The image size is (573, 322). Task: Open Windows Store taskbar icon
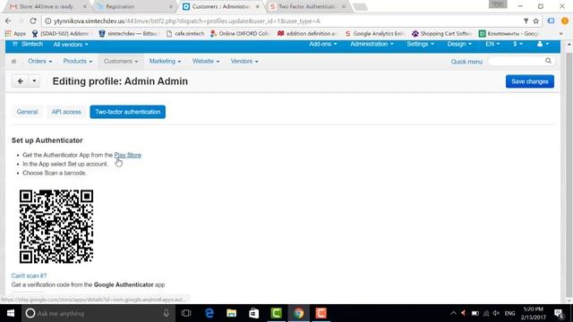point(254,313)
